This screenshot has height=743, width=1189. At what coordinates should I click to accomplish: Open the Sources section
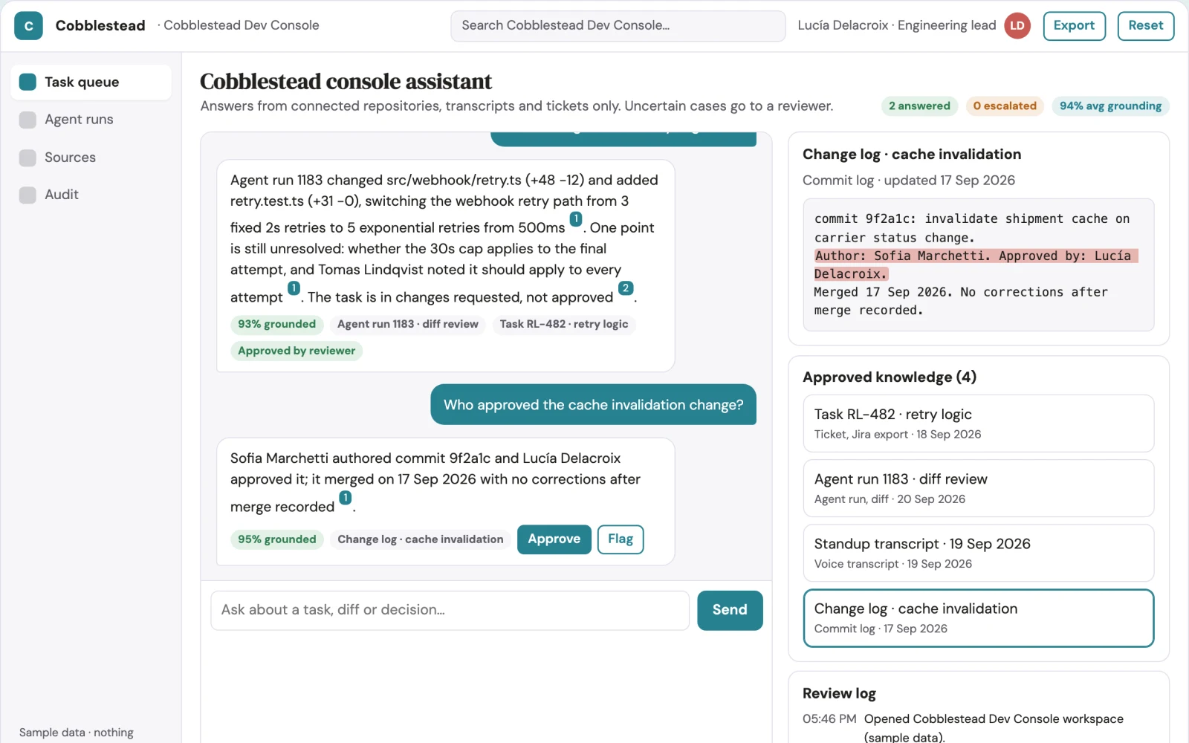click(91, 158)
